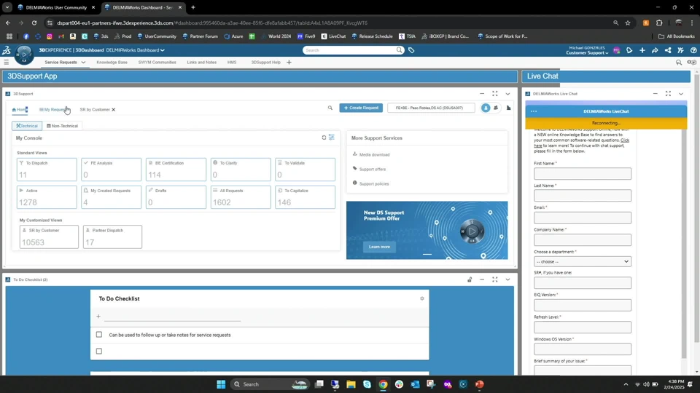The width and height of the screenshot is (700, 393).
Task: Open My Console view settings sliders
Action: tap(332, 138)
